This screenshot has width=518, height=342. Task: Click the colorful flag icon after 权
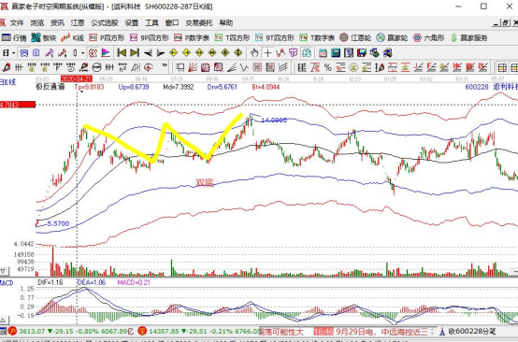106,53
